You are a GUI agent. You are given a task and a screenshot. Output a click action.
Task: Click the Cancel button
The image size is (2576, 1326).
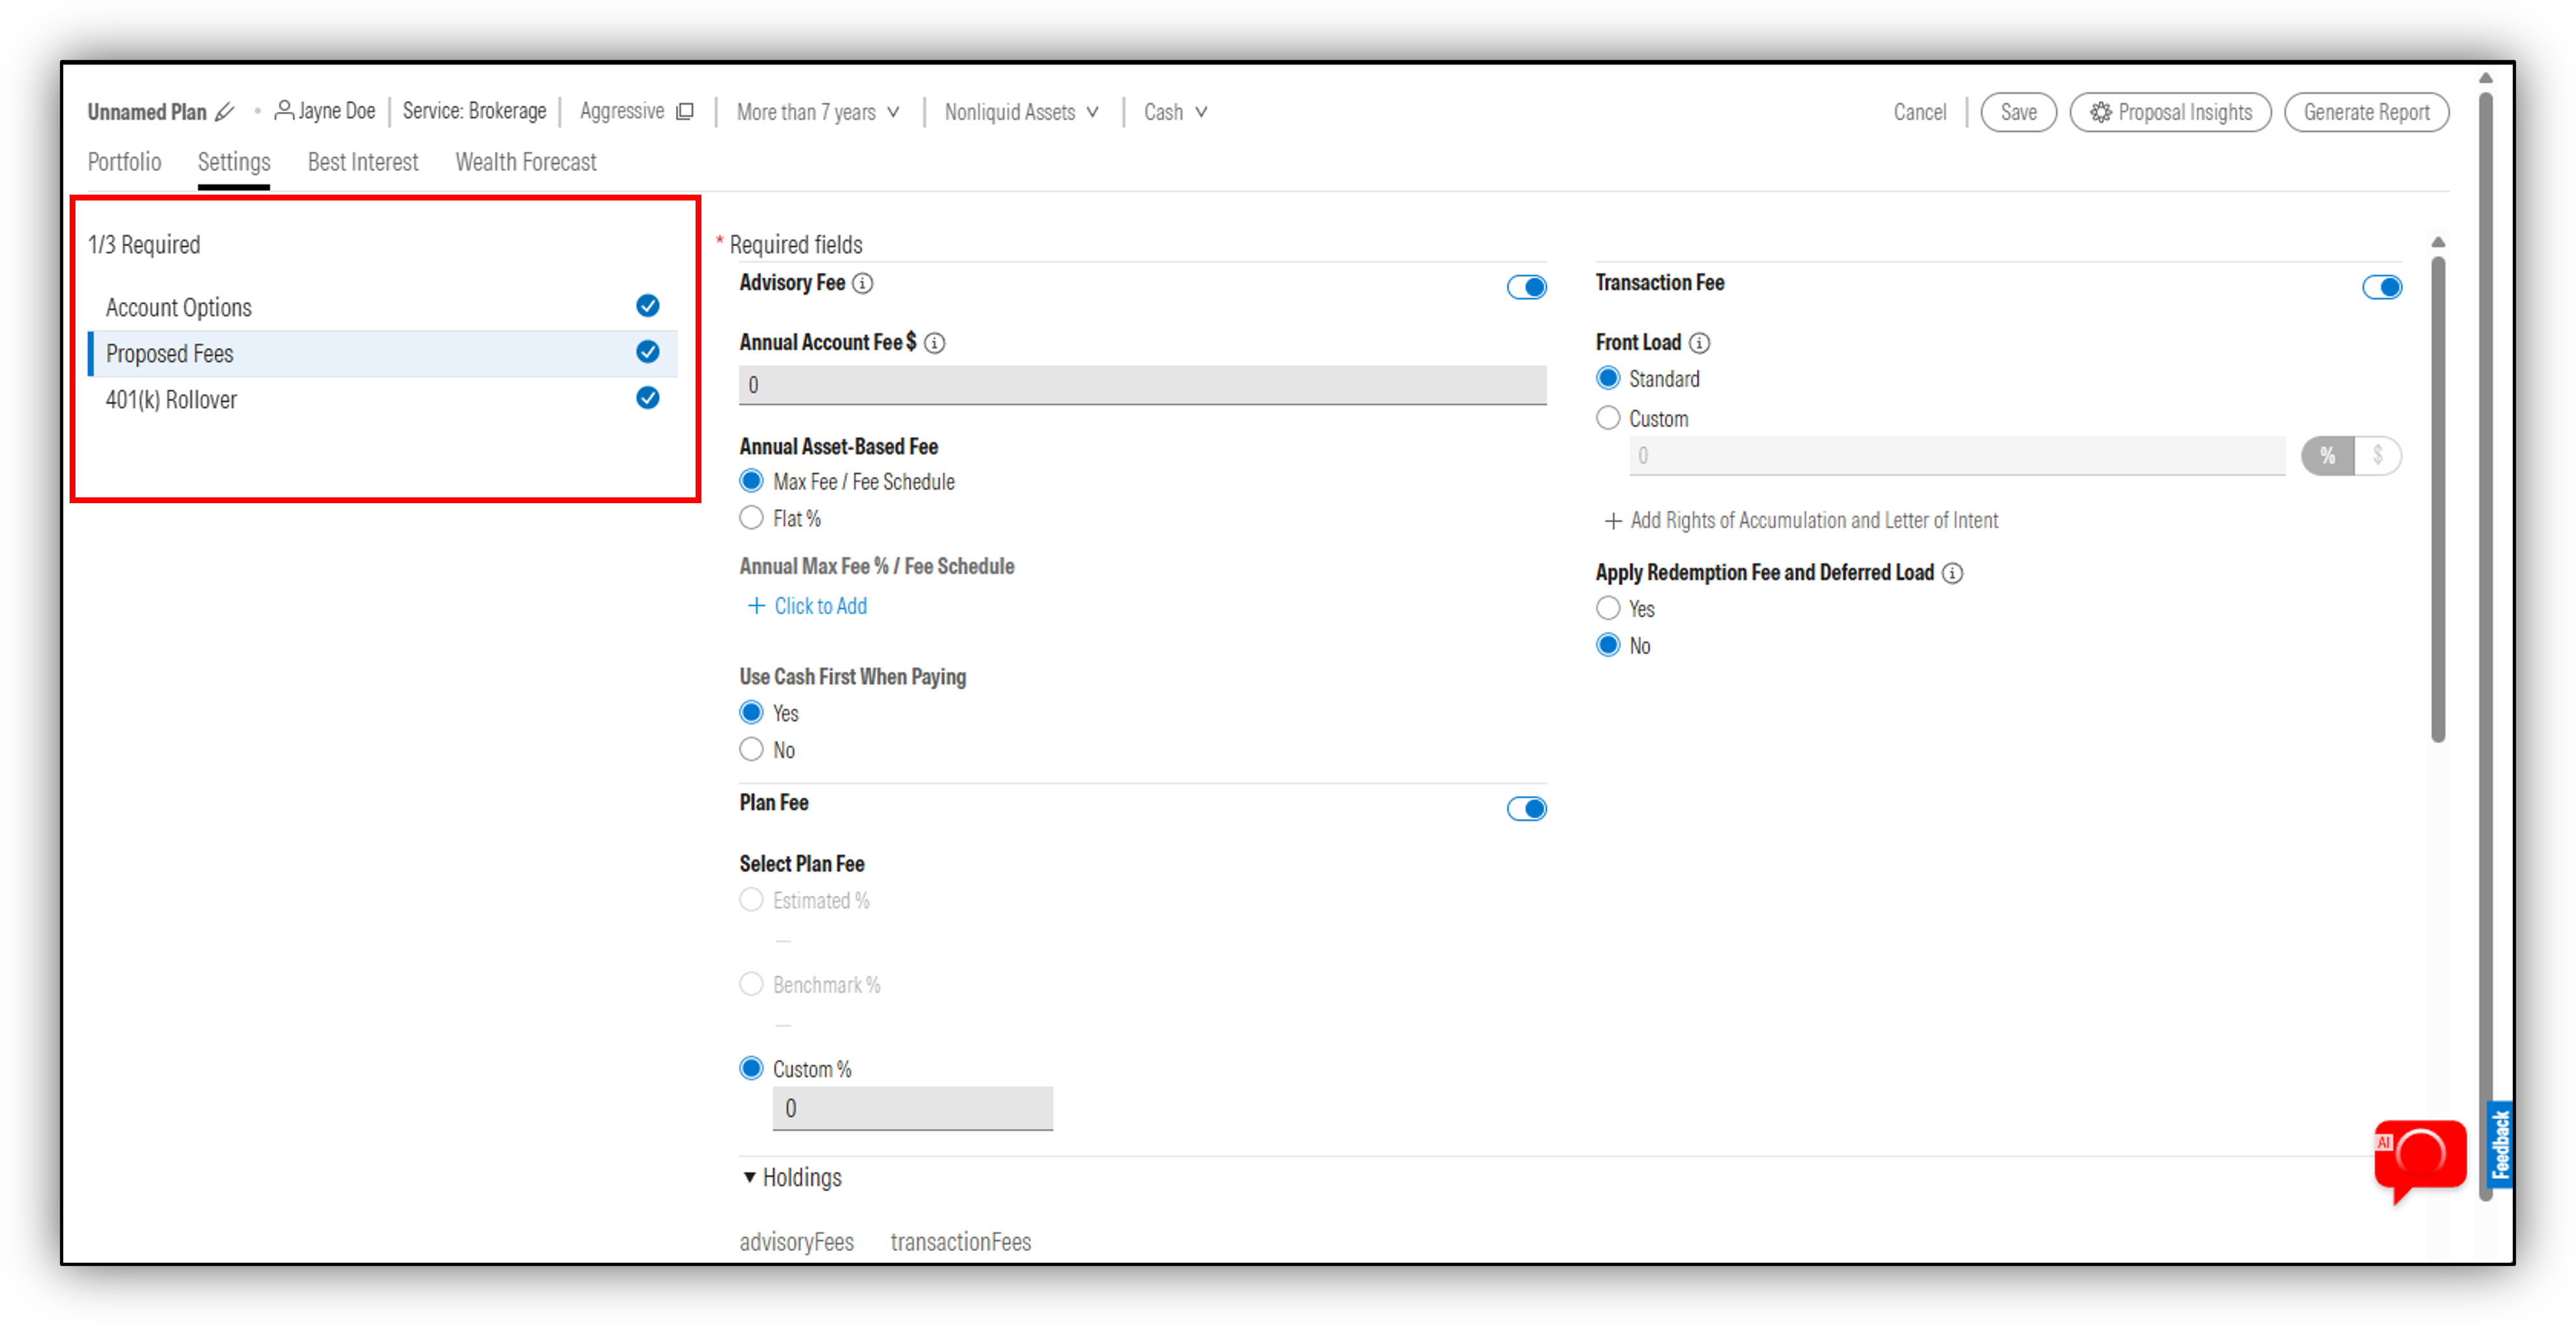pos(1920,112)
